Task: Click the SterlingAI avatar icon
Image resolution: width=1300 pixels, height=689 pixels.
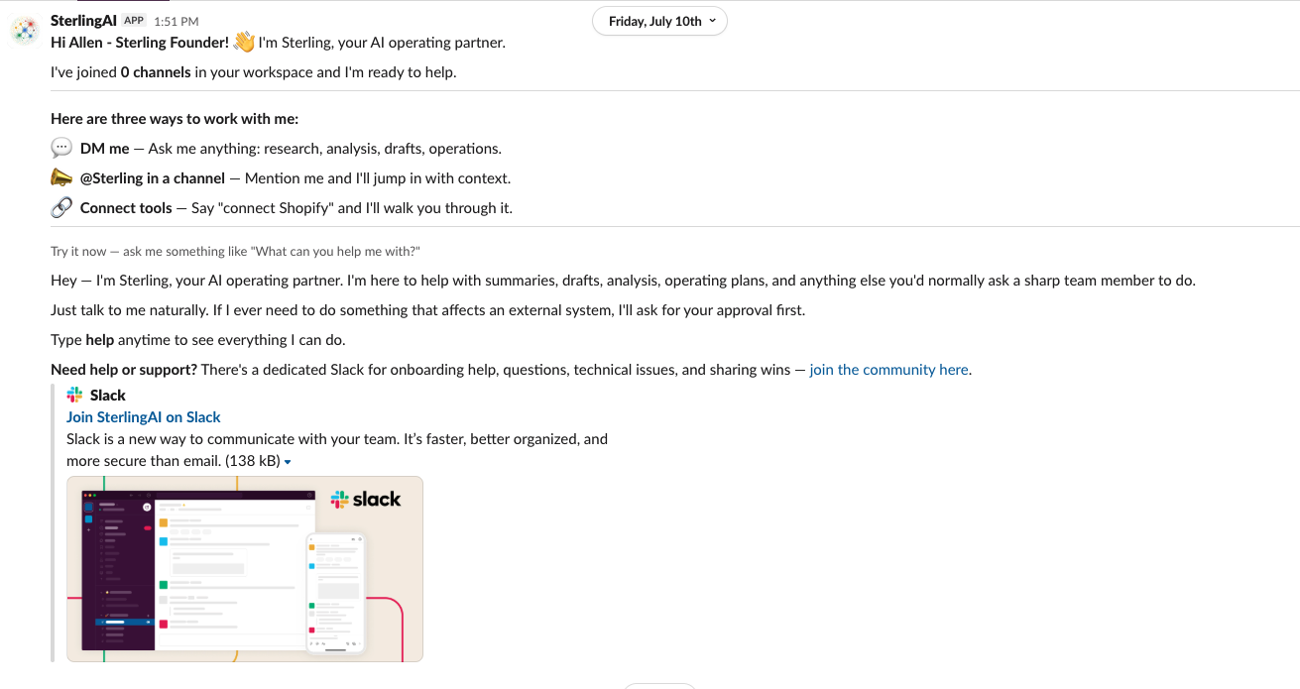Action: 25,30
